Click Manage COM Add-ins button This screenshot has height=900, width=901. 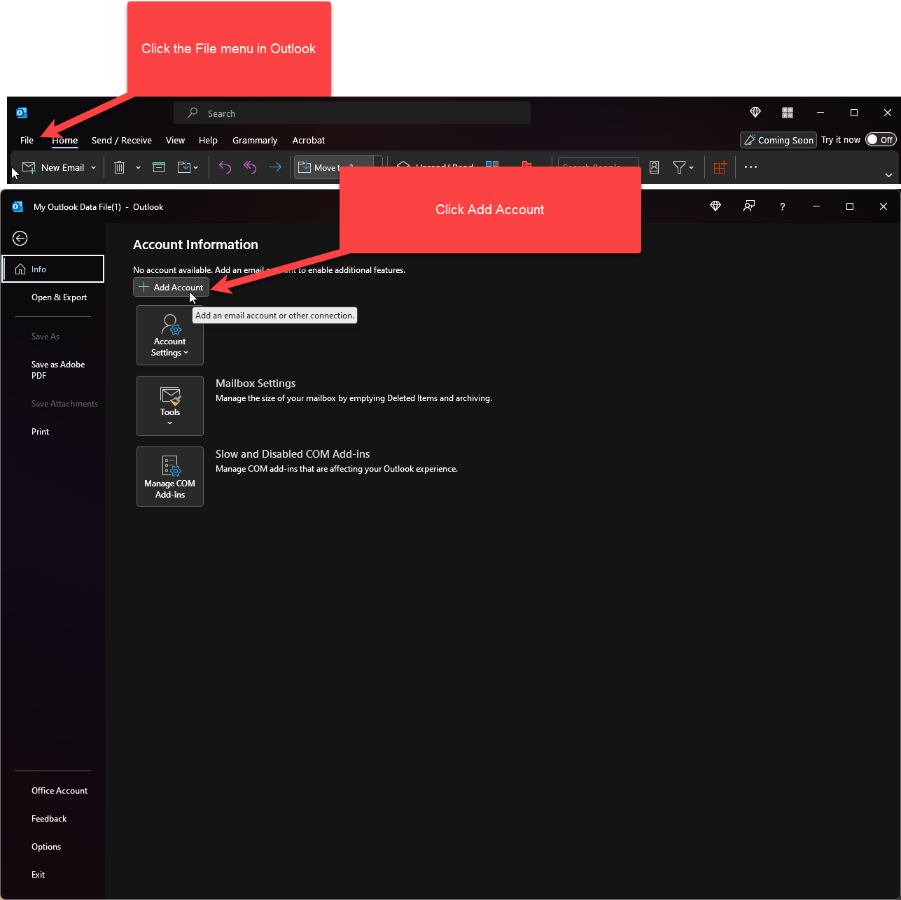pyautogui.click(x=170, y=477)
